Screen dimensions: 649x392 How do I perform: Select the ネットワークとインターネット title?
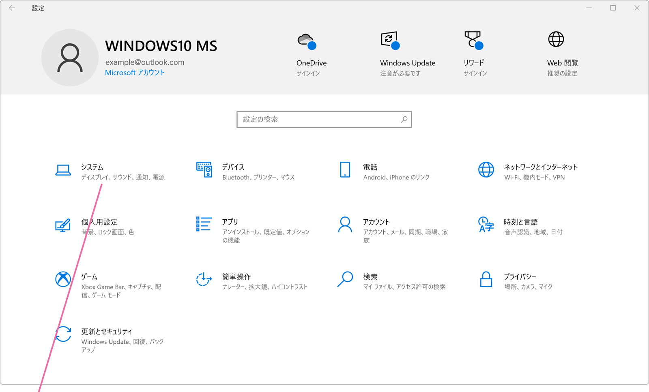coord(541,167)
